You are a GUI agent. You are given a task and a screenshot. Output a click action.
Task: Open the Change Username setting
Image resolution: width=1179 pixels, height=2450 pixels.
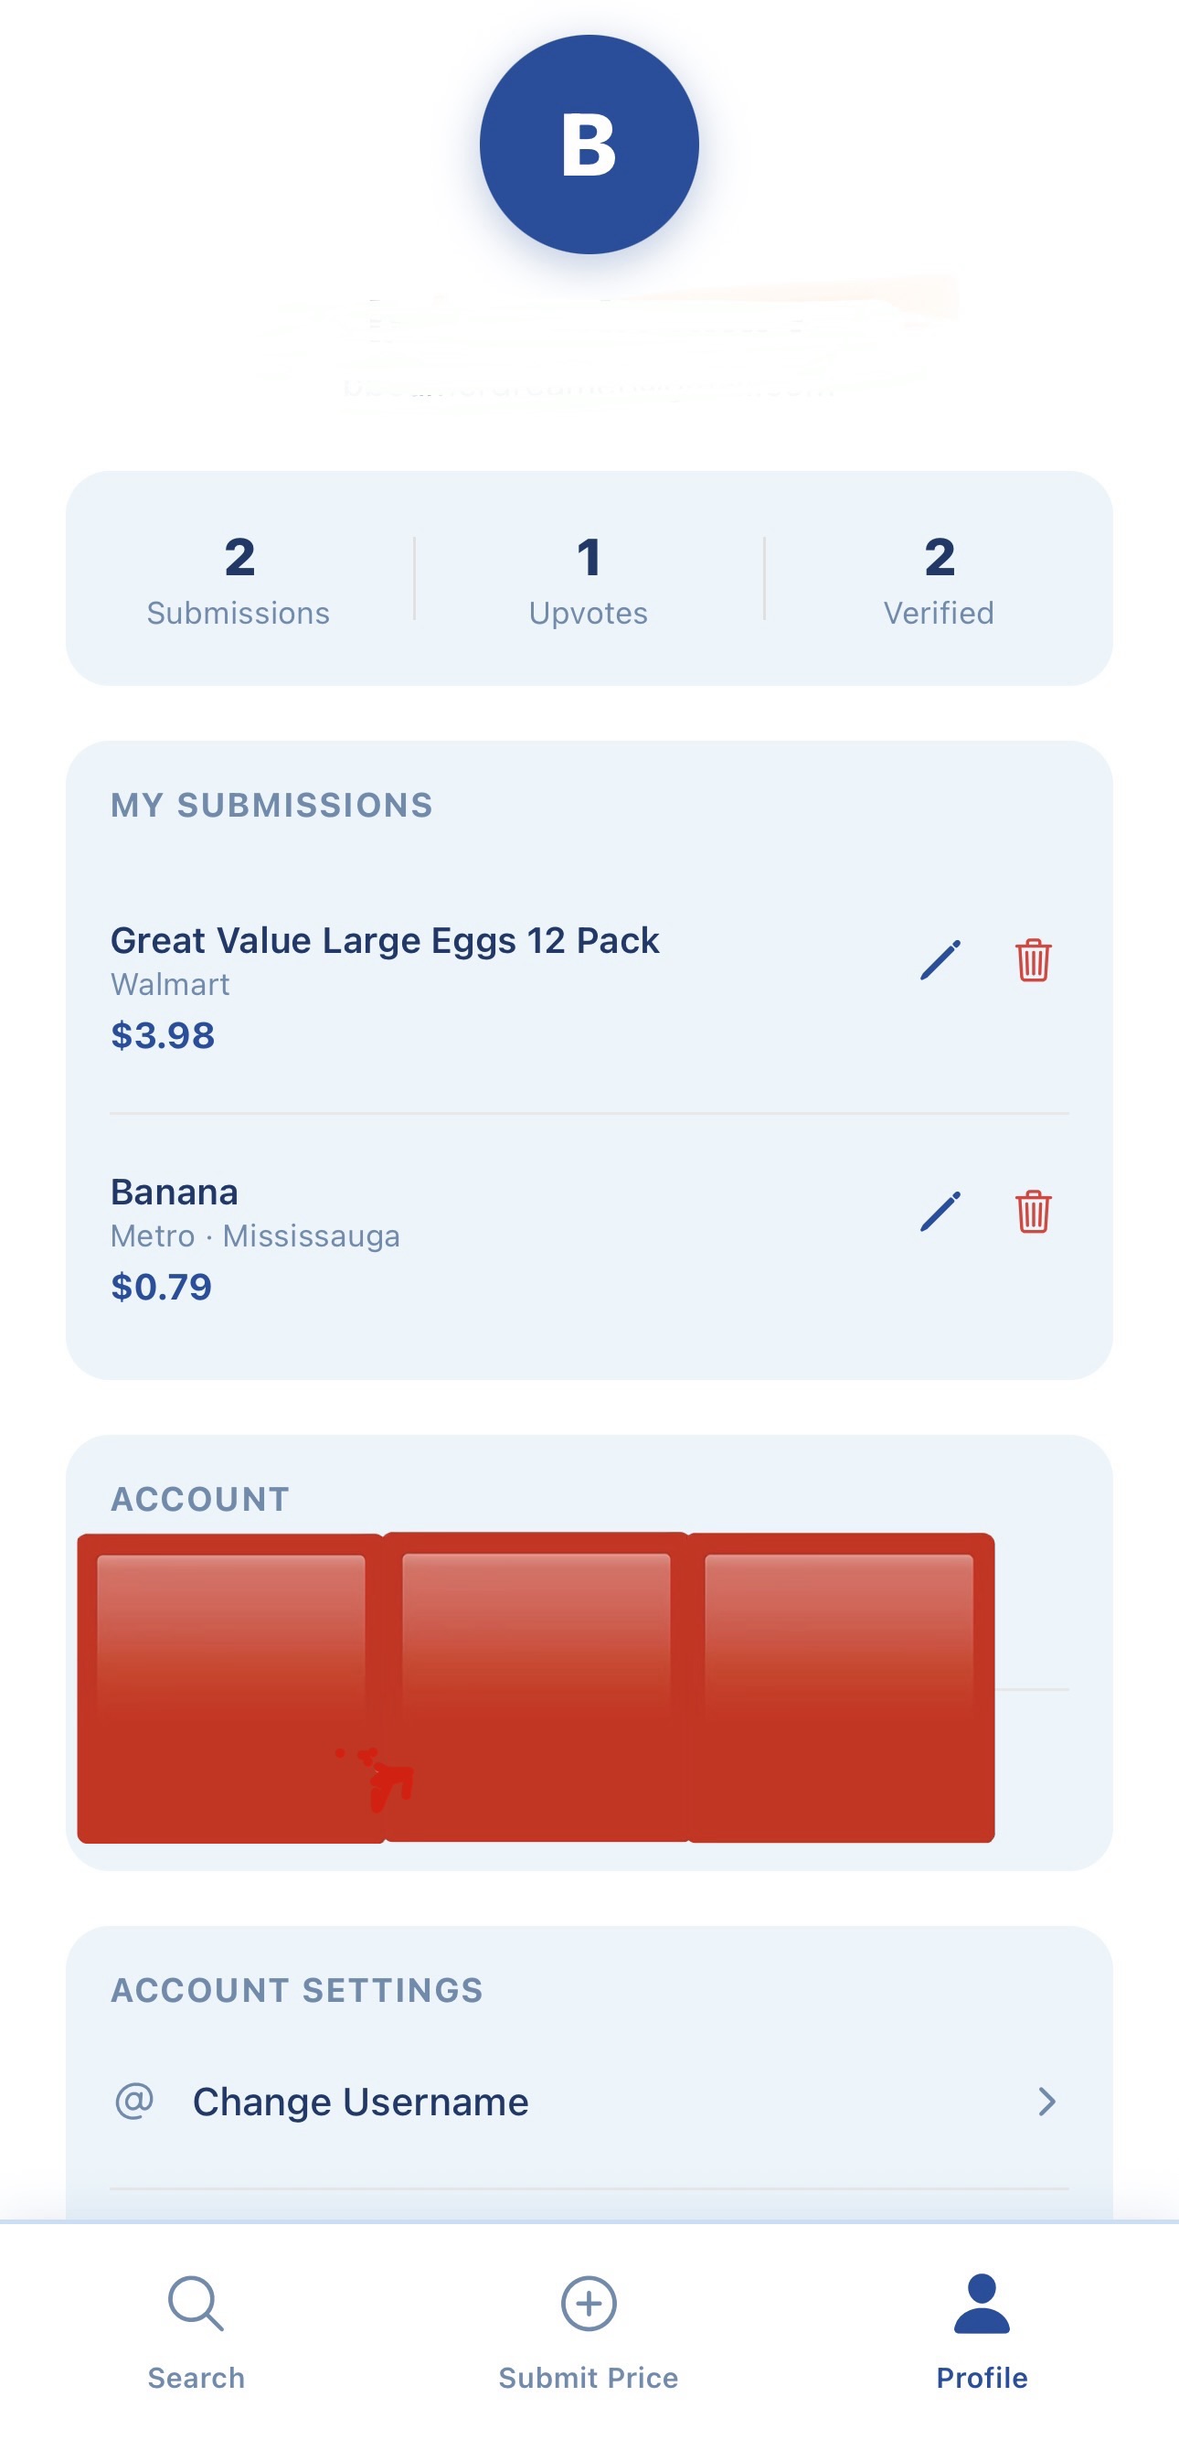pos(589,2101)
